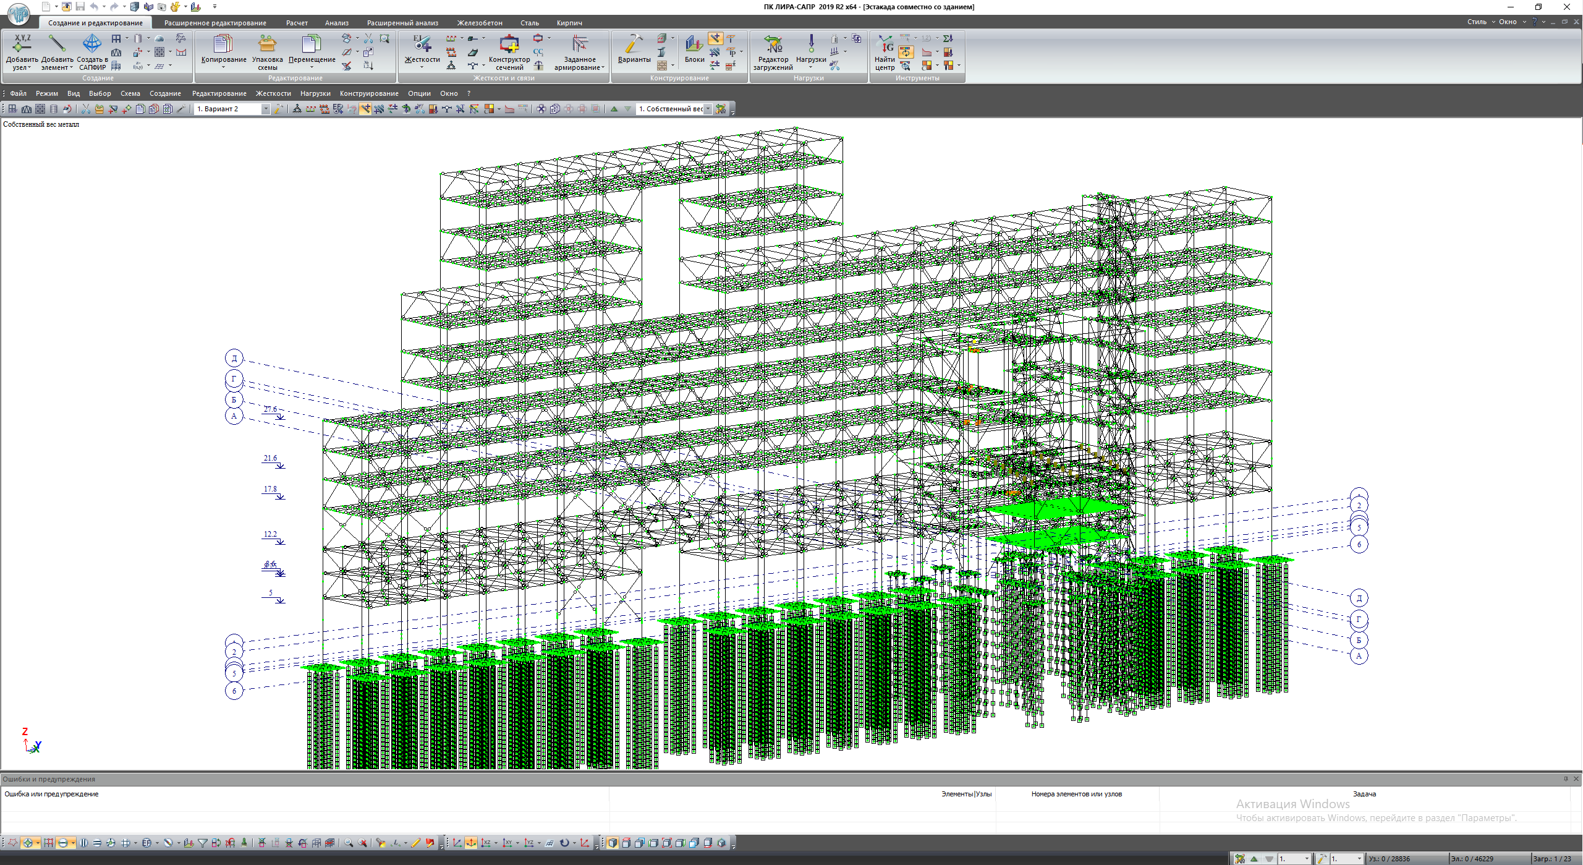Click the Номера элементов или узлов column header
The height and width of the screenshot is (865, 1583).
pos(1076,795)
